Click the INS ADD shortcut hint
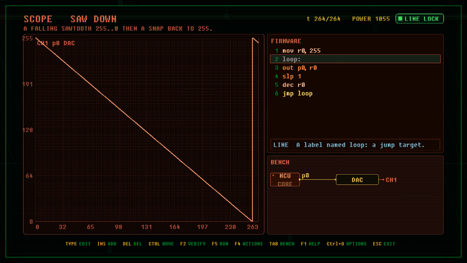 (x=107, y=244)
